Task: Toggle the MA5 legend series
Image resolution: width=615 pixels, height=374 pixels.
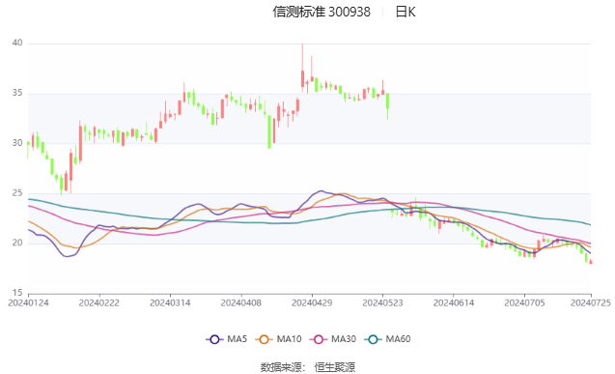Action: pos(226,339)
